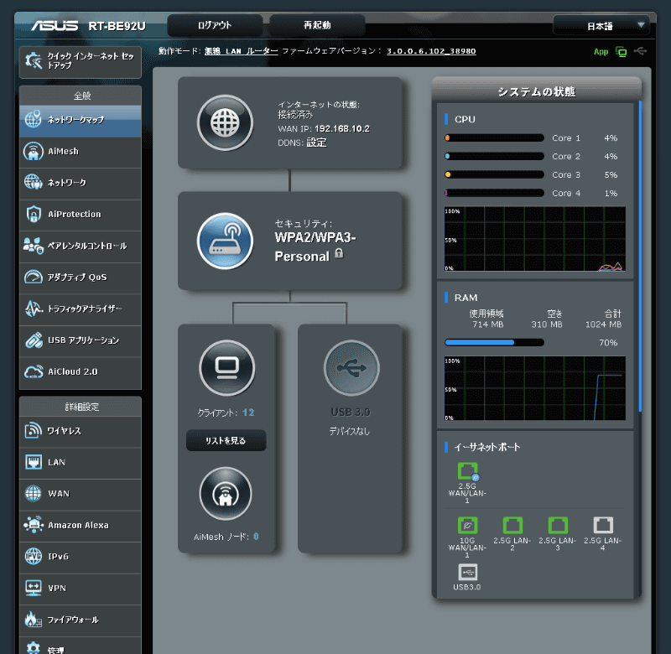Click the ASUS logo
Screen dimensions: 671x654
[x=55, y=26]
